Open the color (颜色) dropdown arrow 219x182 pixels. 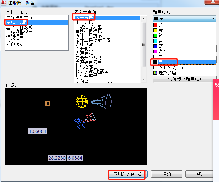pos(213,18)
